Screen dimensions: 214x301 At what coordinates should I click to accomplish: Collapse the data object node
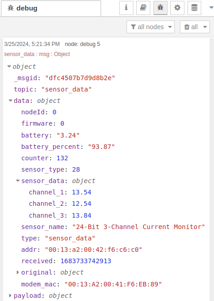(x=10, y=100)
